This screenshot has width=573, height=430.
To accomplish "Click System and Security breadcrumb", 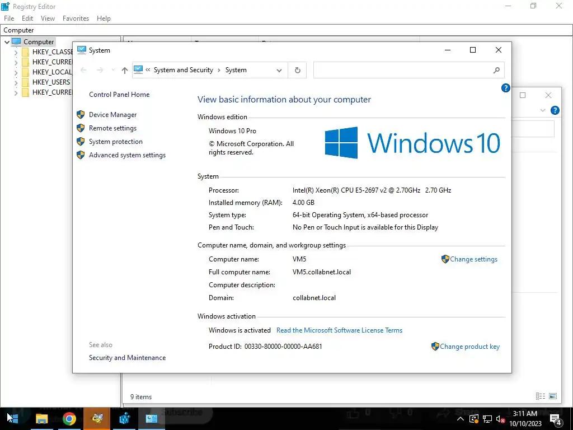I will (x=183, y=70).
